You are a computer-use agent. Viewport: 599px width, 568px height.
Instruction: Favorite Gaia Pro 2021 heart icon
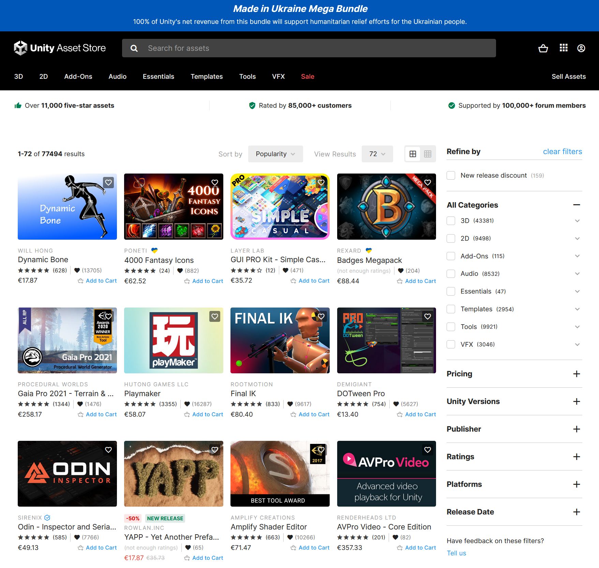coord(108,316)
